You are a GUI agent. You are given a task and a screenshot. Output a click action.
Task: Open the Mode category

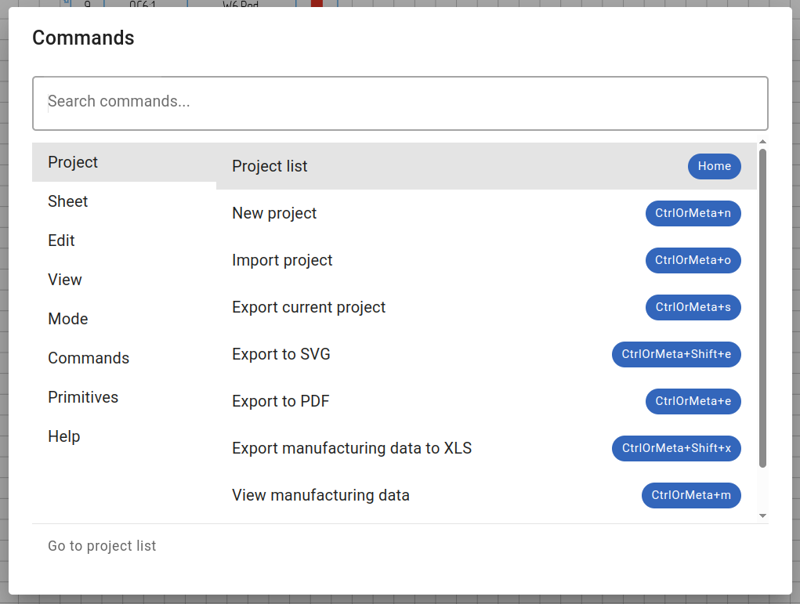[x=68, y=319]
